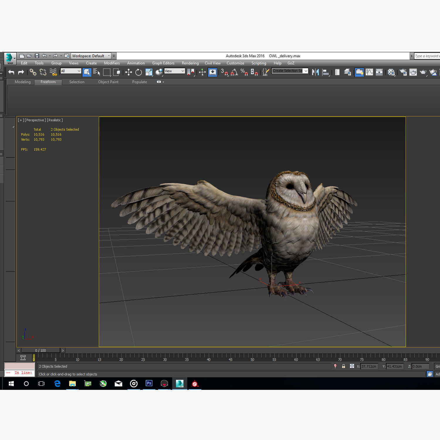
Task: Open Select by Name dialog icon
Action: point(97,72)
